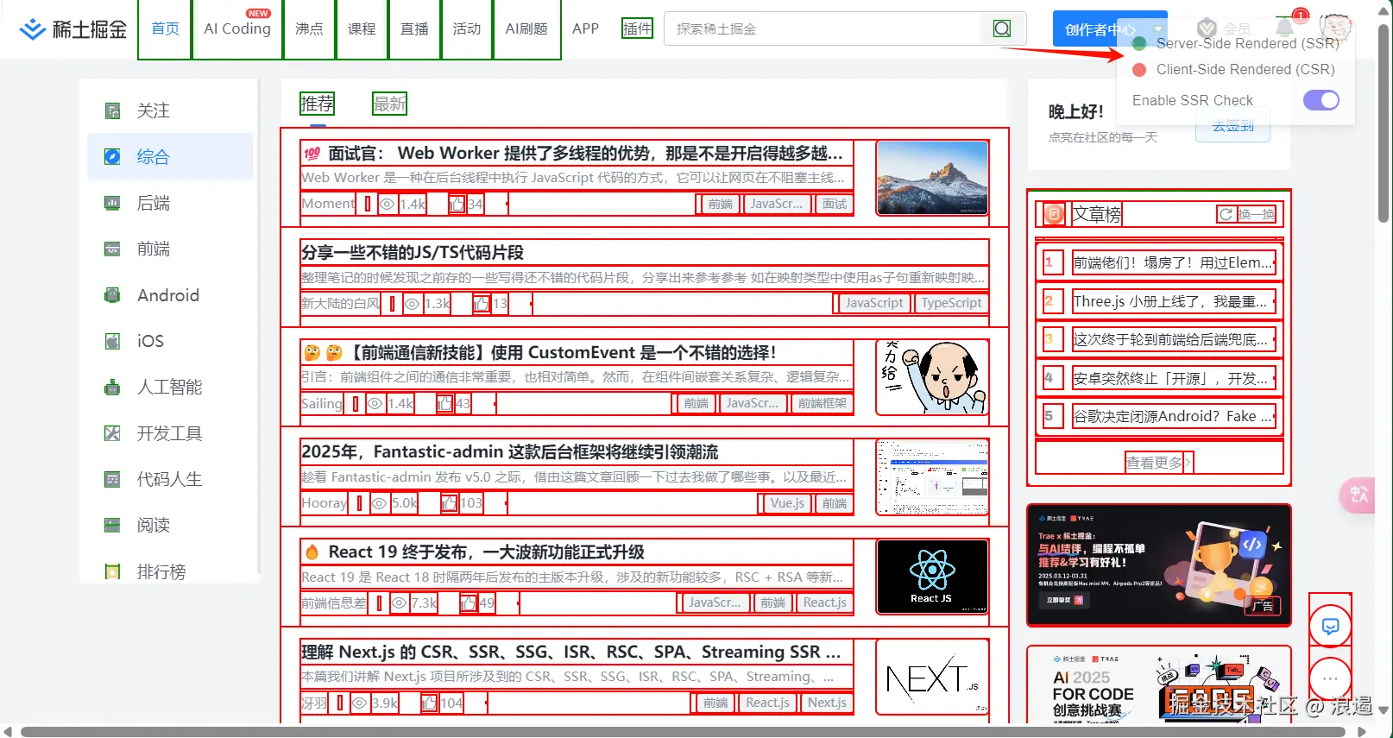Click the iOS sidebar icon
The height and width of the screenshot is (738, 1393).
112,341
